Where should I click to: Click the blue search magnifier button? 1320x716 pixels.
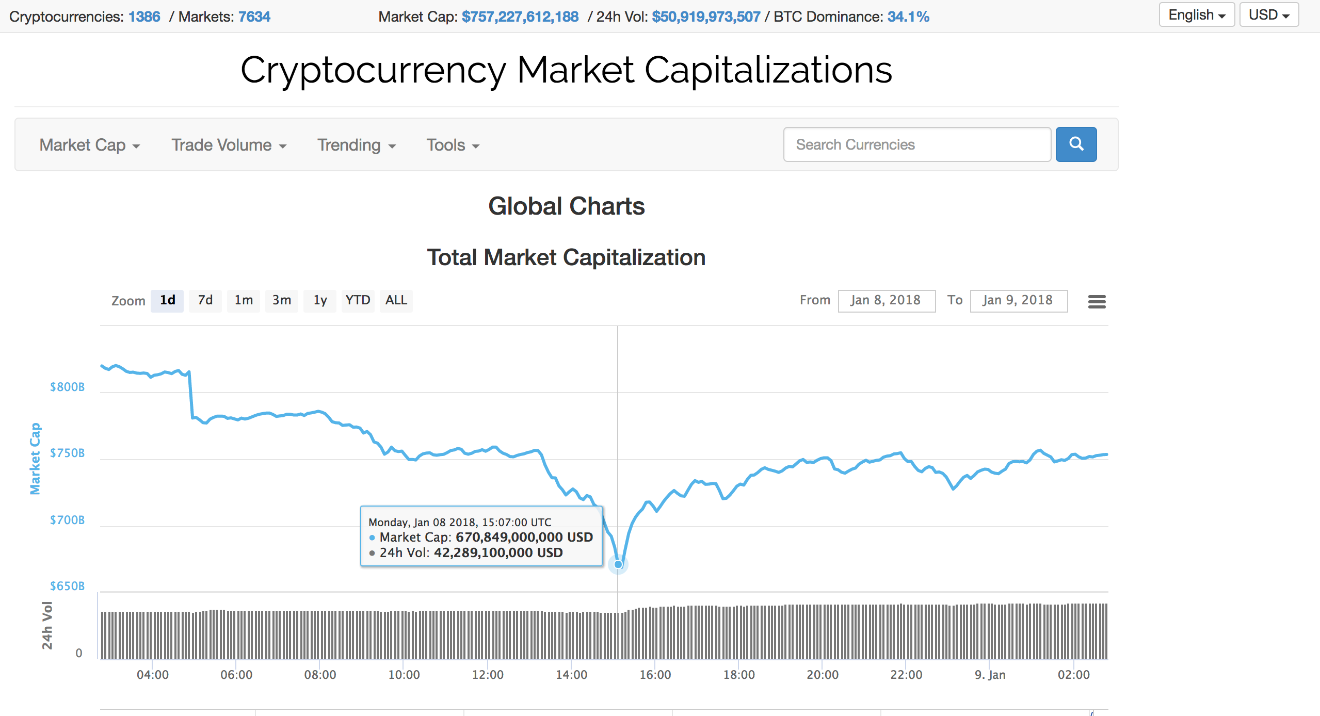[1075, 144]
